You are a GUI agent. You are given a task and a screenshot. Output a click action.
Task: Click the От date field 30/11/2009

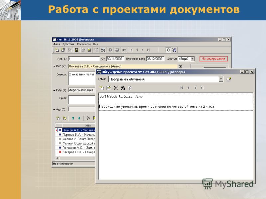click(115, 59)
